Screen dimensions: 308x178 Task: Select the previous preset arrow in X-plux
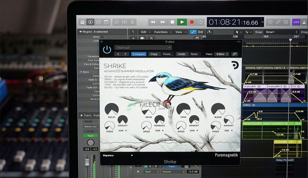pyautogui.click(x=118, y=54)
